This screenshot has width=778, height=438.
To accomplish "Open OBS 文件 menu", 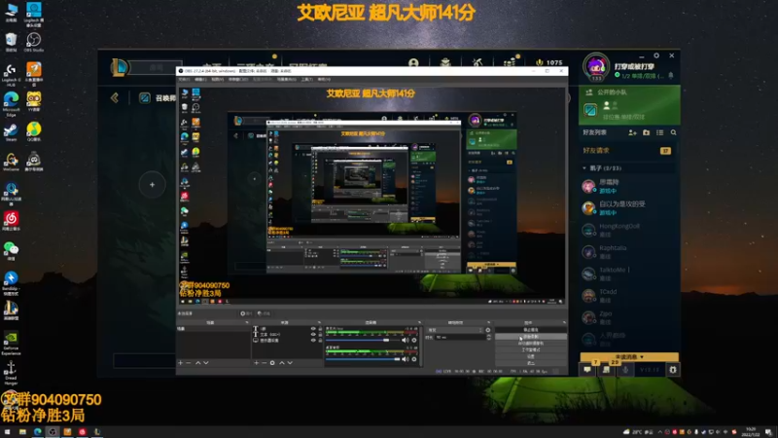I will coord(184,80).
